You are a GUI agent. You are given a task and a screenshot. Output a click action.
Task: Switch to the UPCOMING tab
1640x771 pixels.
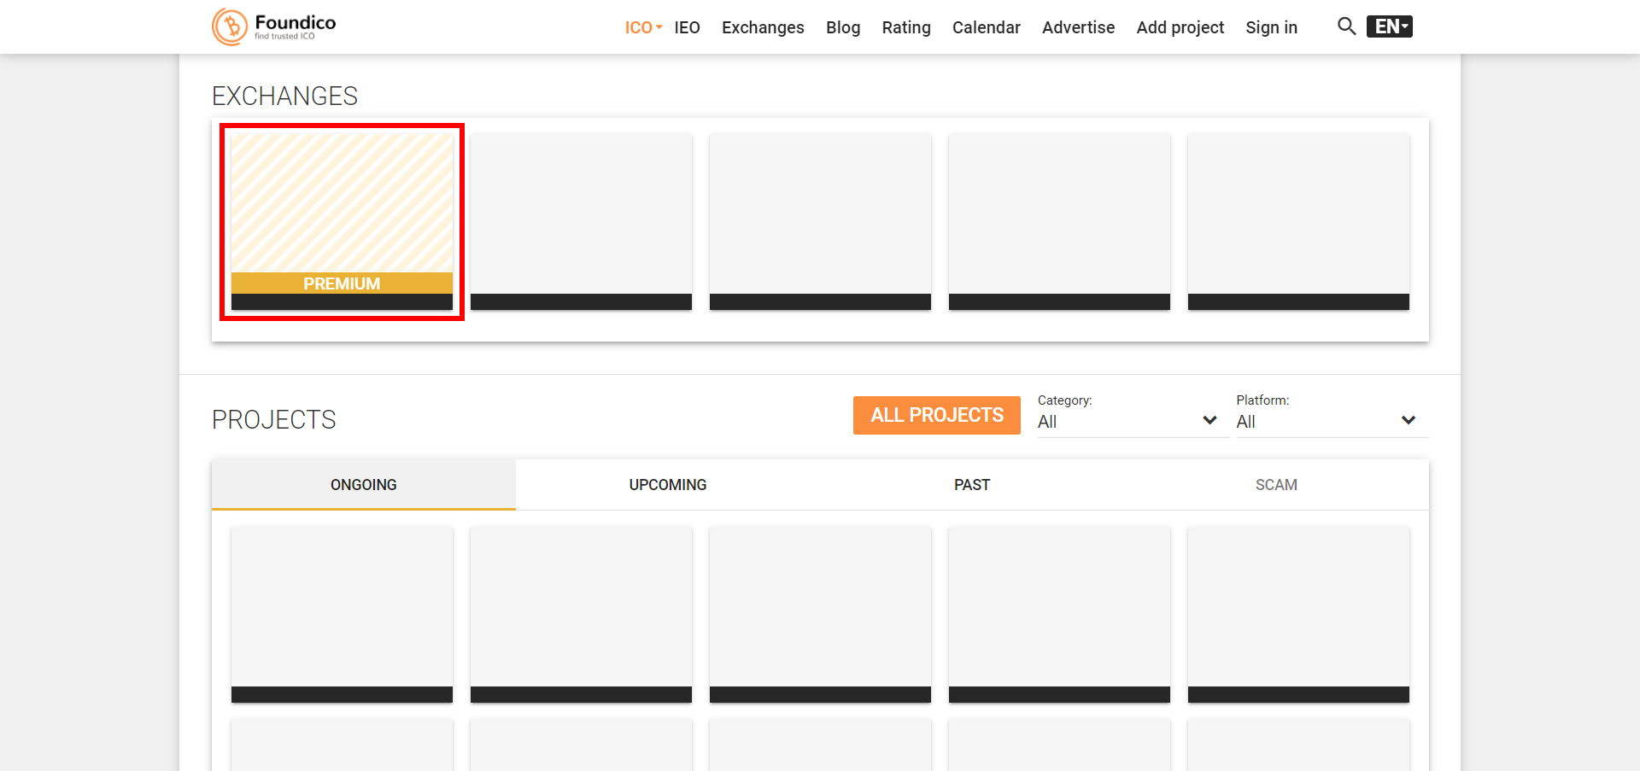pyautogui.click(x=667, y=485)
